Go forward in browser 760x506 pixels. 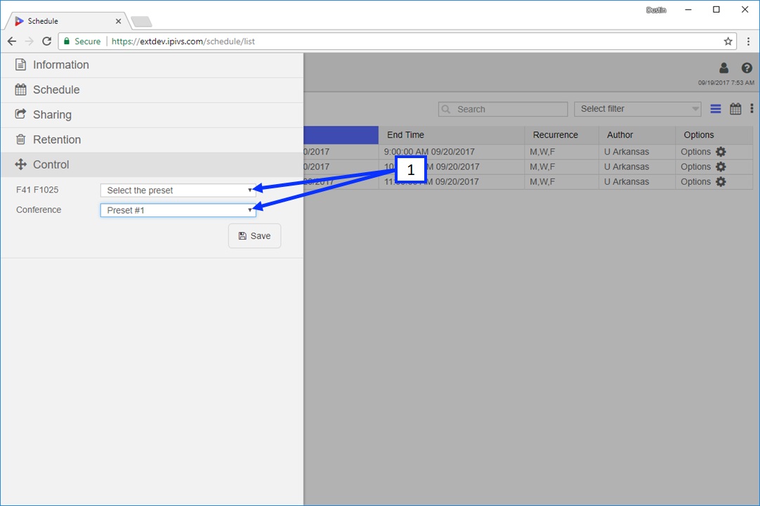(x=29, y=41)
